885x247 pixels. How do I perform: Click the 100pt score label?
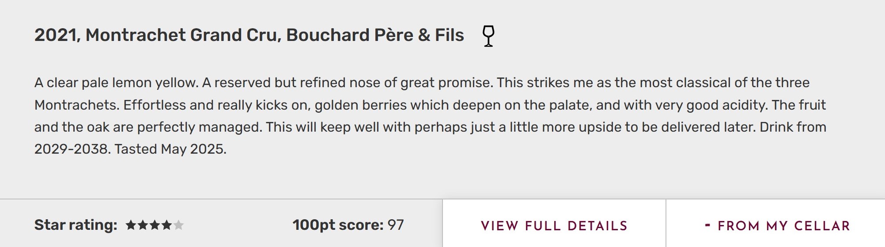(x=337, y=225)
